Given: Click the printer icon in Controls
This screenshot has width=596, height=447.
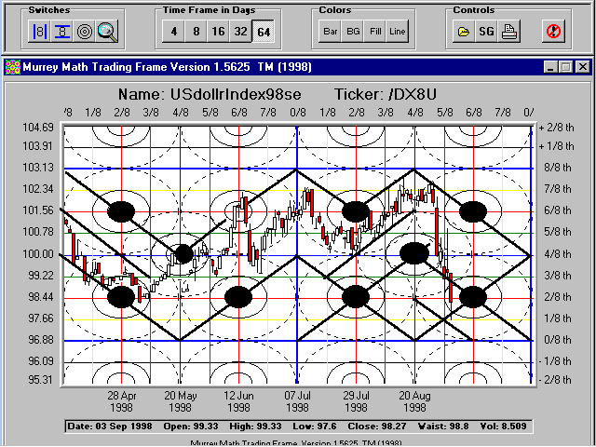Looking at the screenshot, I should pyautogui.click(x=509, y=31).
